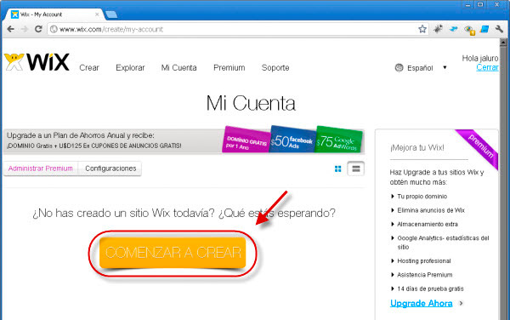
Task: Click the annual plan upgrade banner text
Action: pos(94,140)
